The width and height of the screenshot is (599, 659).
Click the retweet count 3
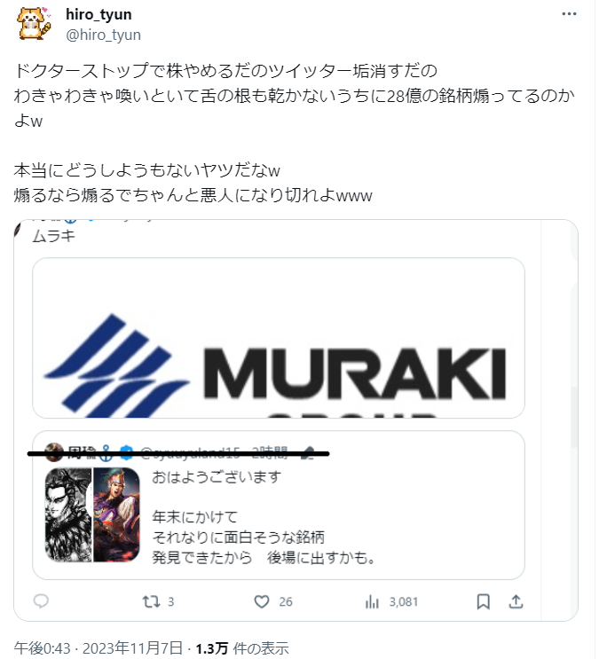pos(170,602)
